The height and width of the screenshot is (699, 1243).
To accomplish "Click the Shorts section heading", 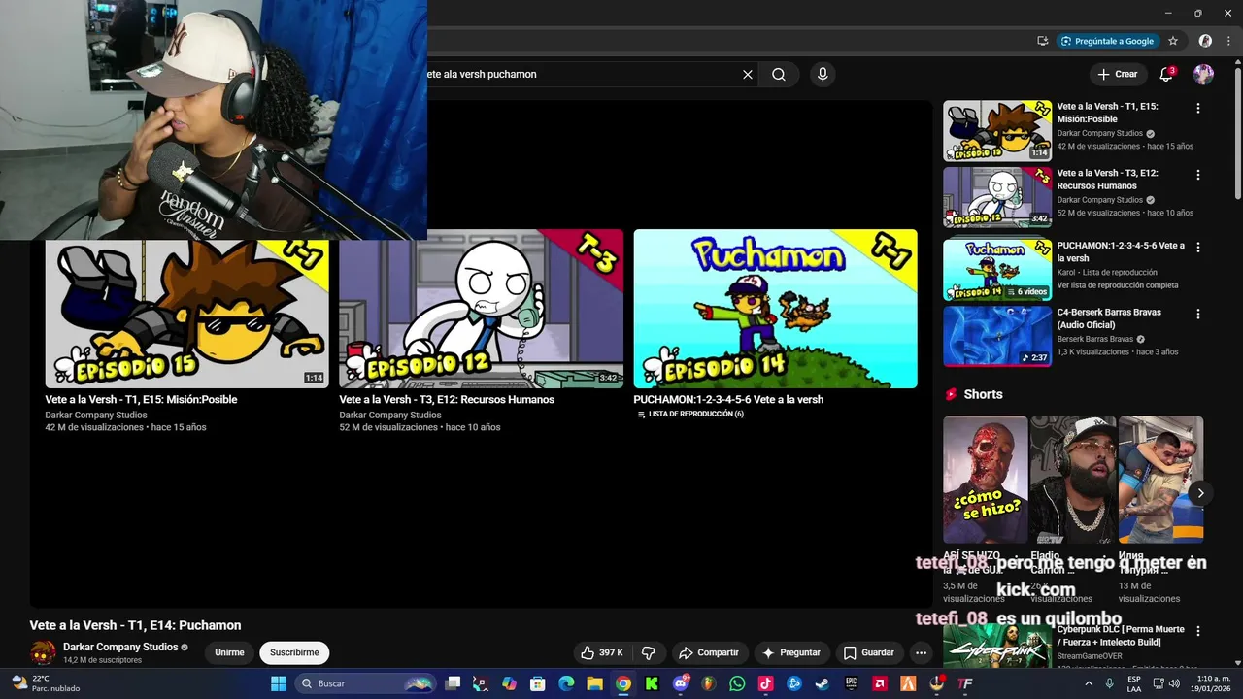I will (x=983, y=394).
